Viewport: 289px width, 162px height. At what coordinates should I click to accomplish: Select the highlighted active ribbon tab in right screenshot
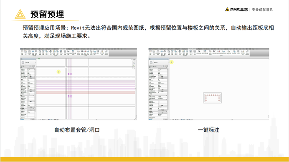click(x=192, y=49)
